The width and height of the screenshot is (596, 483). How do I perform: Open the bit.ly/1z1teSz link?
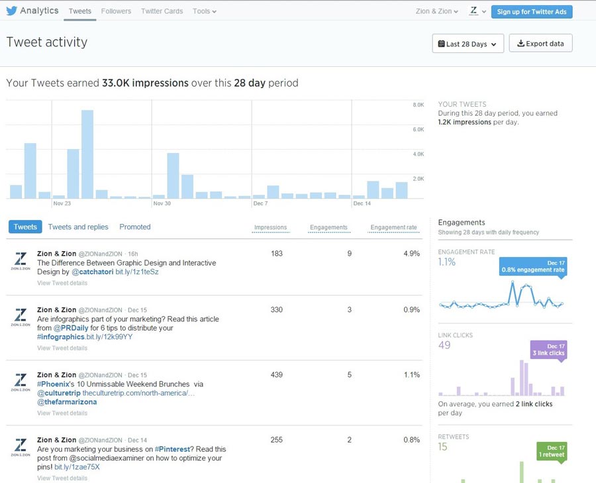tap(137, 272)
